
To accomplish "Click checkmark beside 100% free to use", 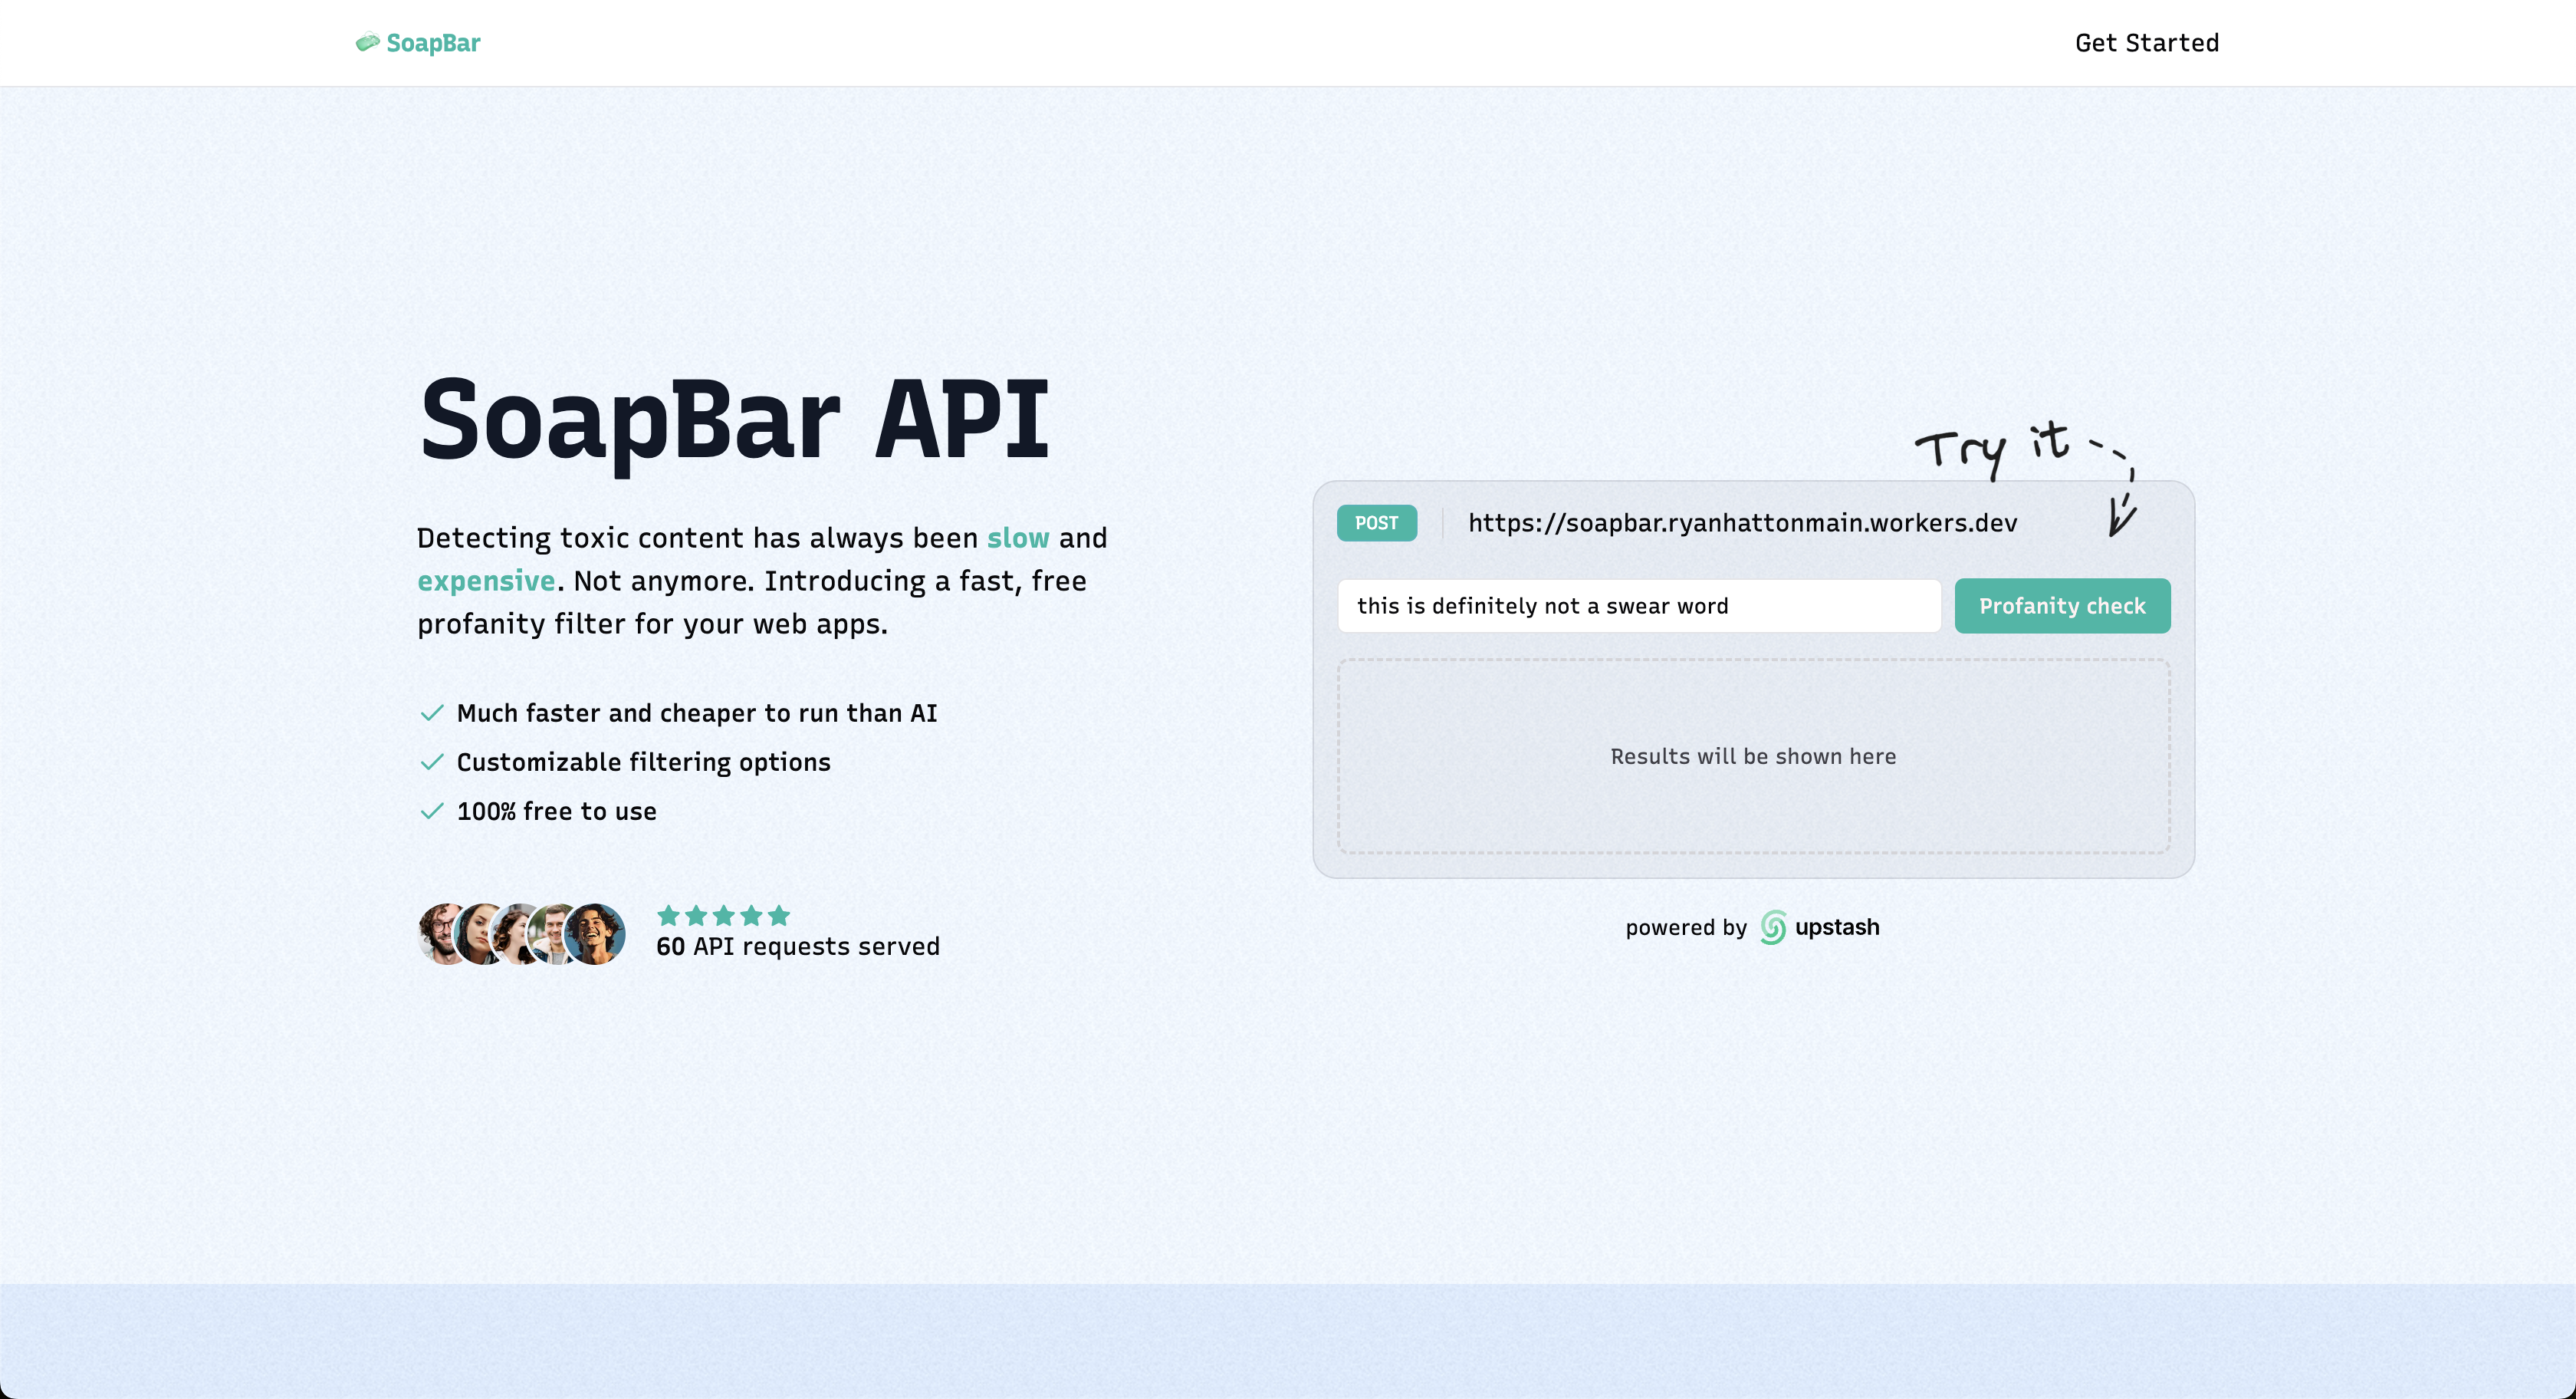I will pyautogui.click(x=431, y=811).
